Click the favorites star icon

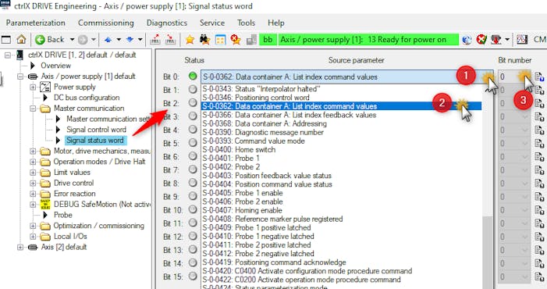[190, 40]
